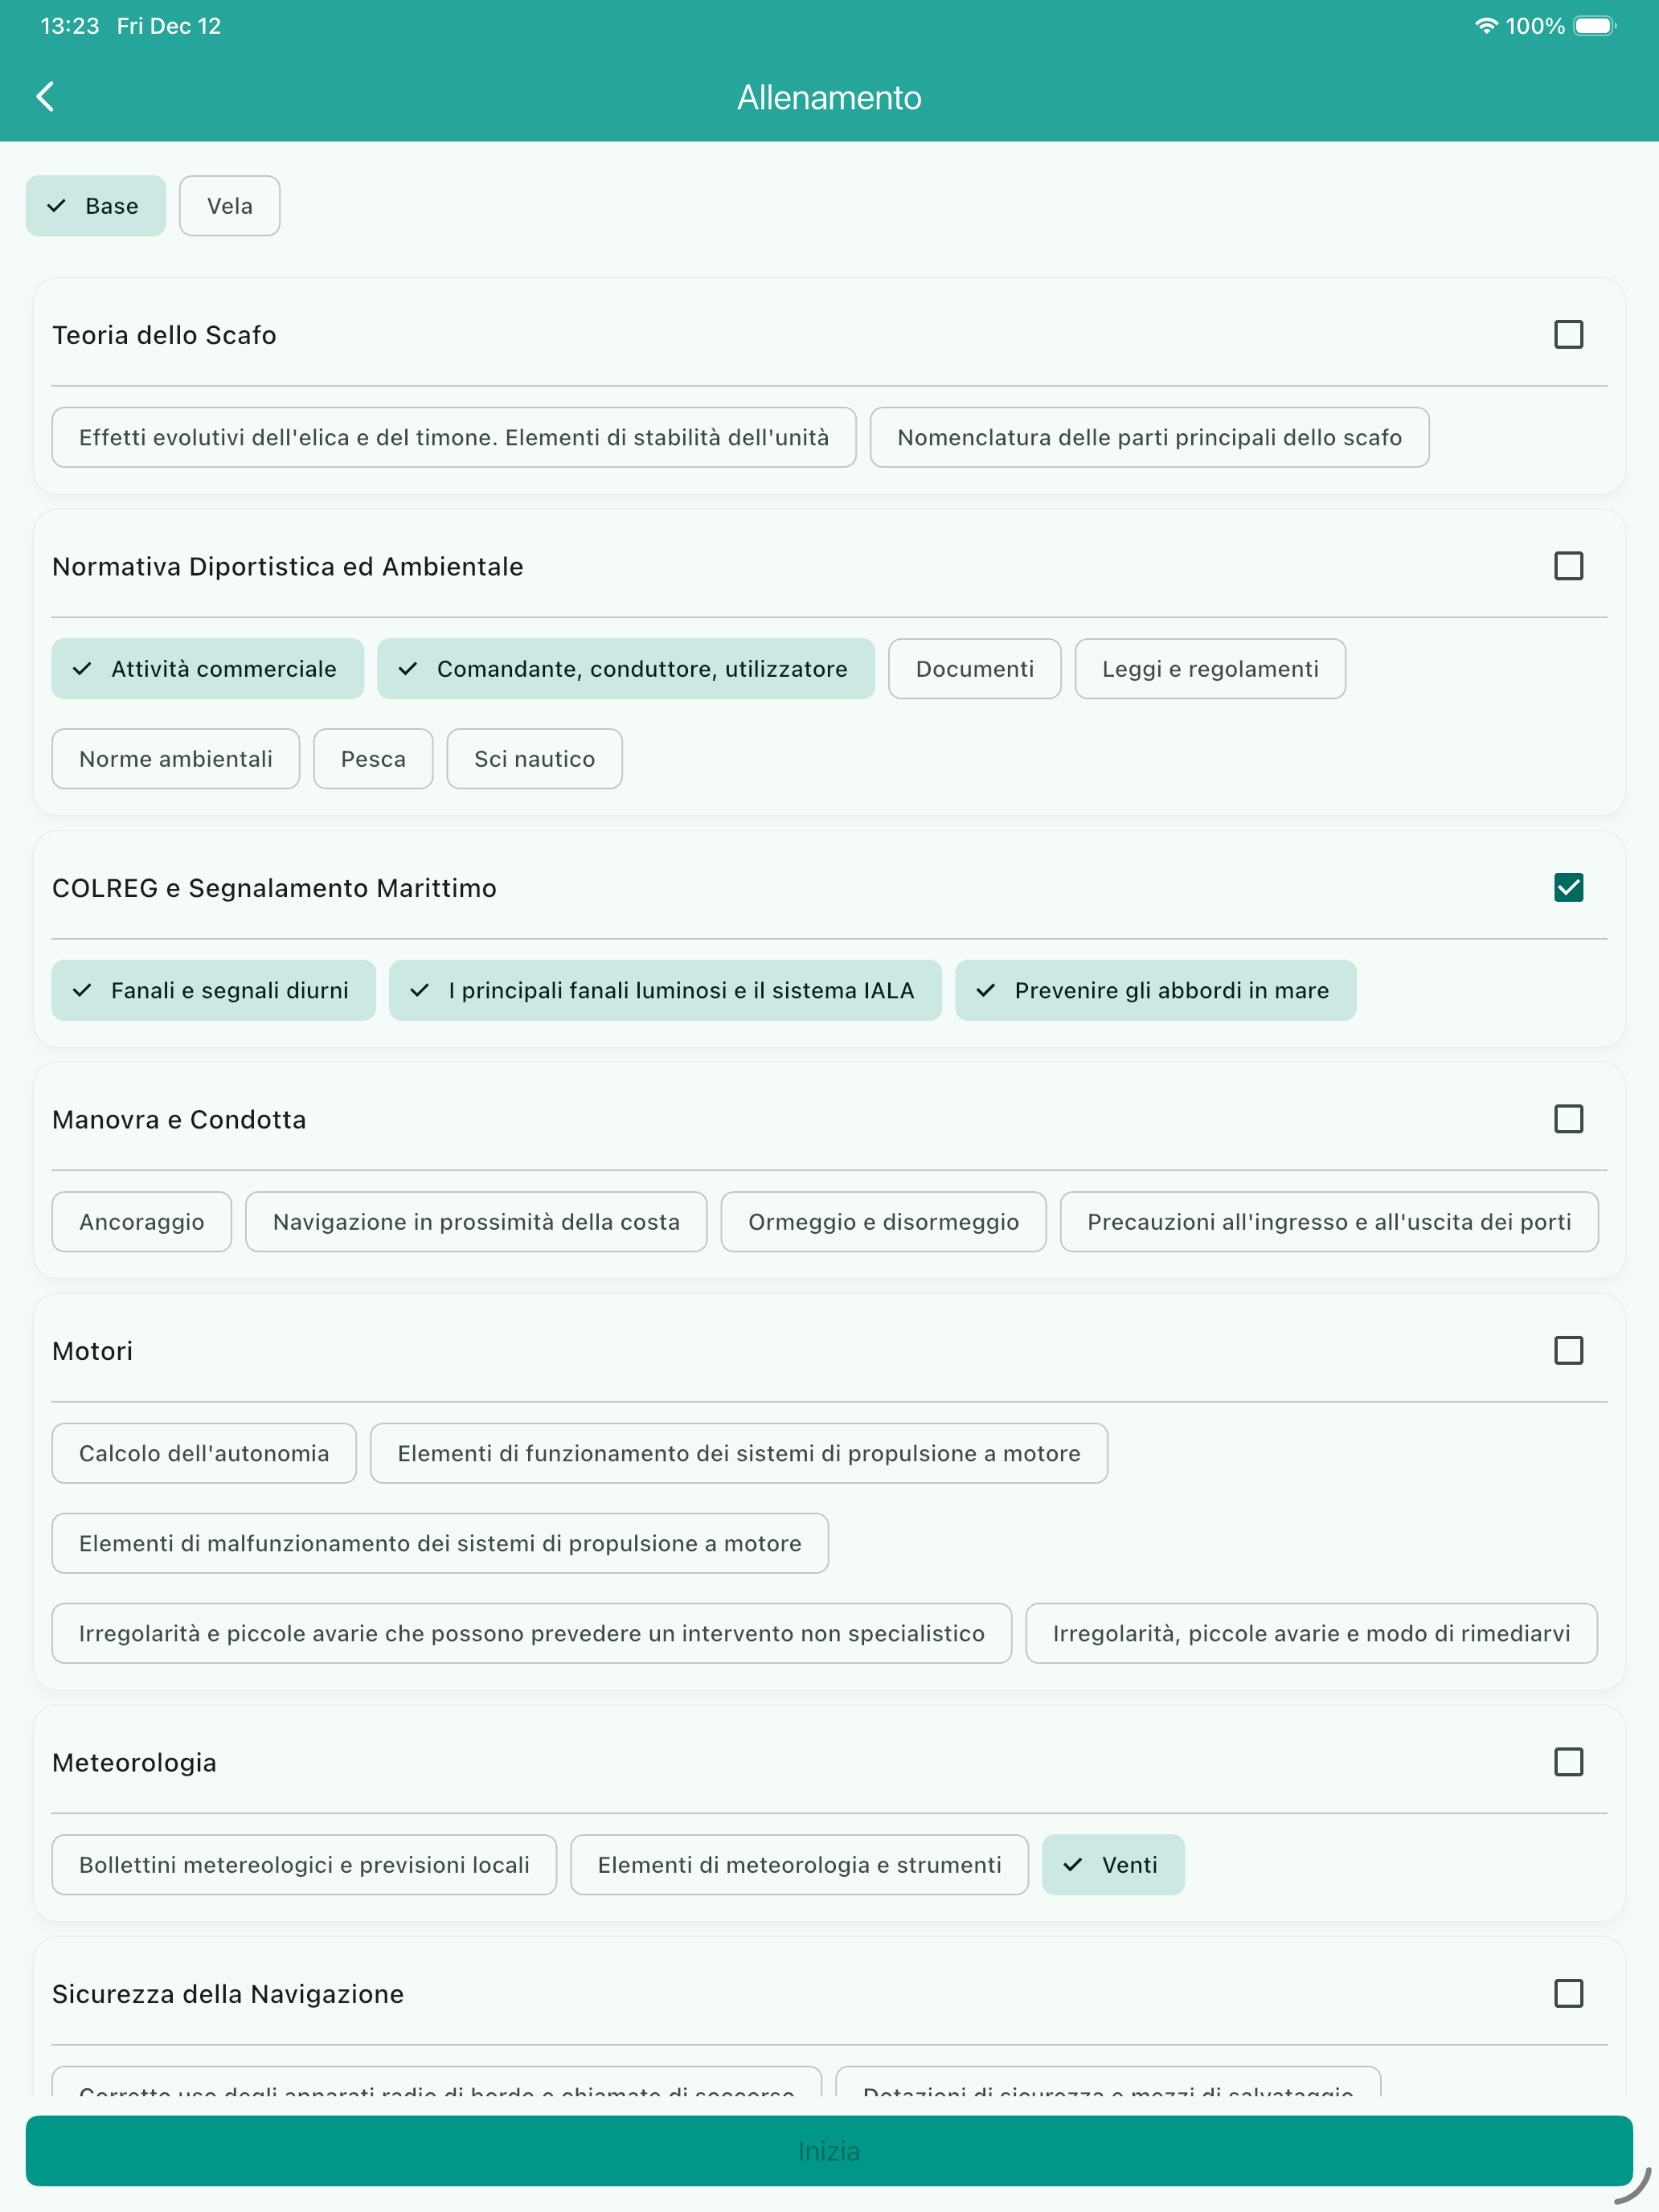Image resolution: width=1659 pixels, height=2212 pixels.
Task: Choose the Calcolo dell'autonomia chip
Action: (204, 1453)
